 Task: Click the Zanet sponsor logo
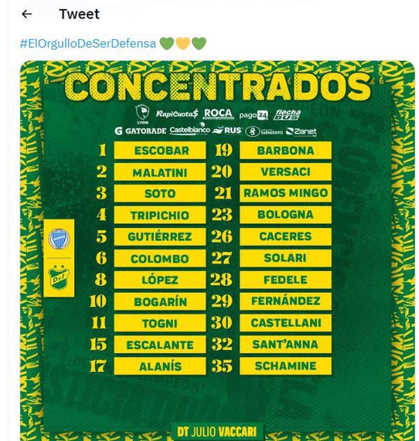click(301, 132)
